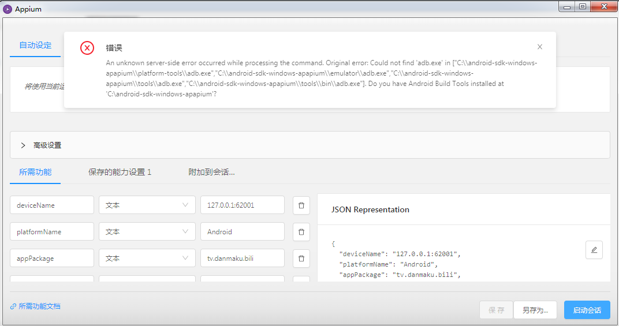Click the 另存为... button
The width and height of the screenshot is (619, 326).
pos(535,310)
